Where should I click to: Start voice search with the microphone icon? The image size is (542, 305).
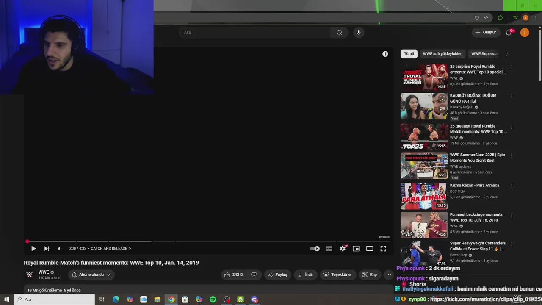pyautogui.click(x=359, y=33)
